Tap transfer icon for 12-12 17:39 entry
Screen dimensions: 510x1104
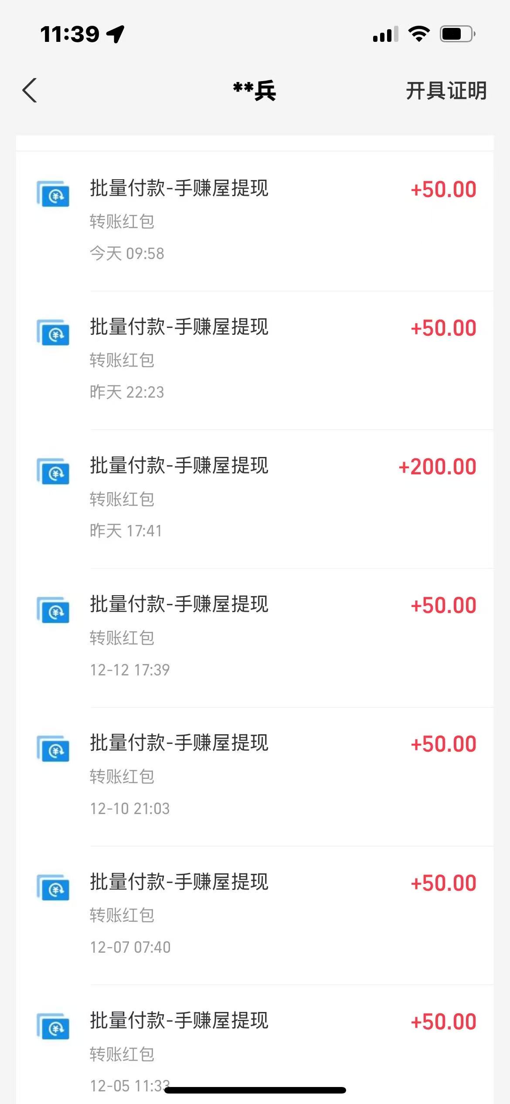[53, 610]
